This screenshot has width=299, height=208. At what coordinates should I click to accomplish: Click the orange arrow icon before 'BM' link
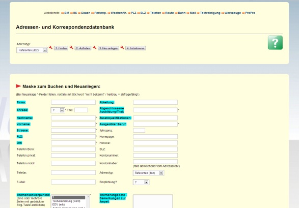pyautogui.click(x=63, y=13)
